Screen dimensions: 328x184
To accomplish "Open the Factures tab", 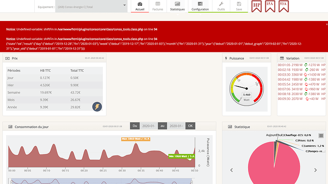I will 158,6.
